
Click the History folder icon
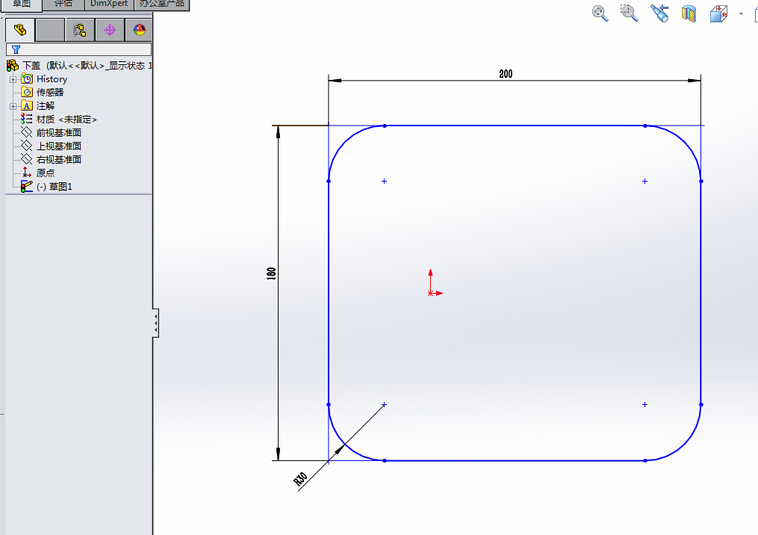27,79
